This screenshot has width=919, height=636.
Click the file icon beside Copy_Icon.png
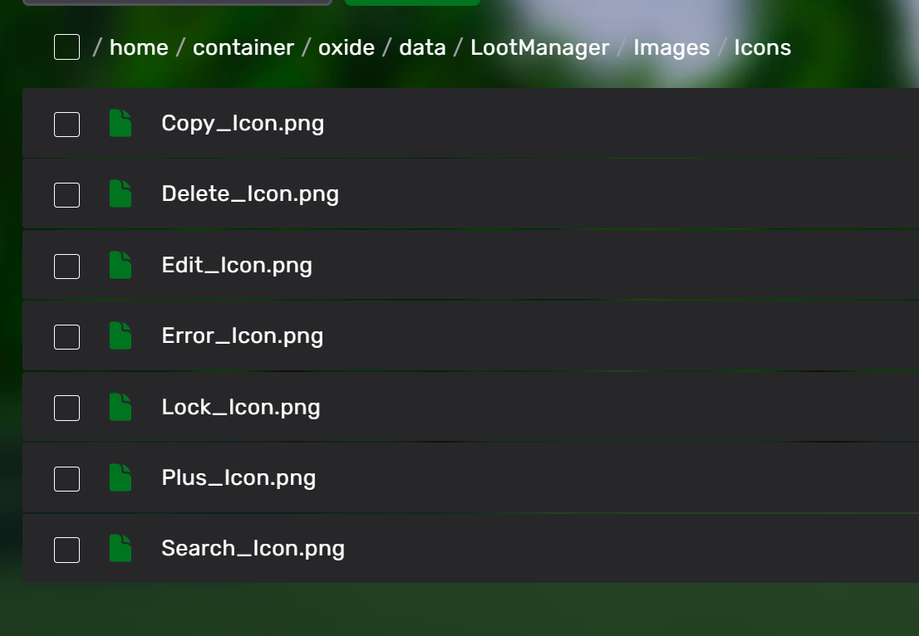[120, 124]
